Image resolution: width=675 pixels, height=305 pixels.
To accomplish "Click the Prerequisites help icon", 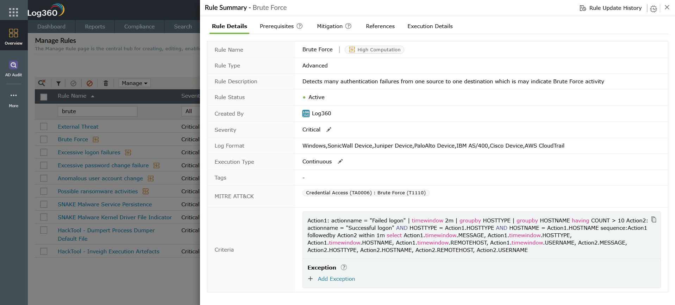I will [300, 26].
